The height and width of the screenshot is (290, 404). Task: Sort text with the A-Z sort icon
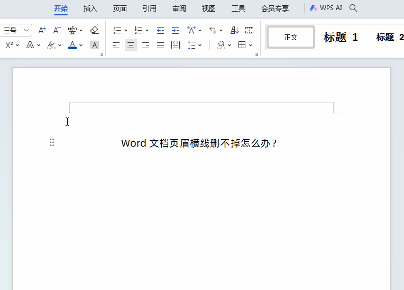pos(234,30)
